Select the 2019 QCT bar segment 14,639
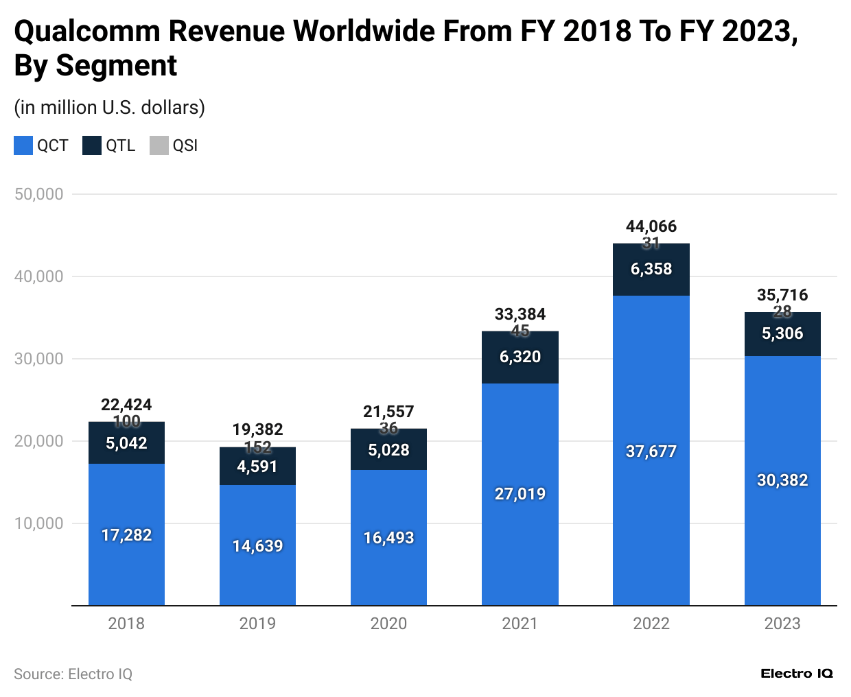 click(x=257, y=545)
